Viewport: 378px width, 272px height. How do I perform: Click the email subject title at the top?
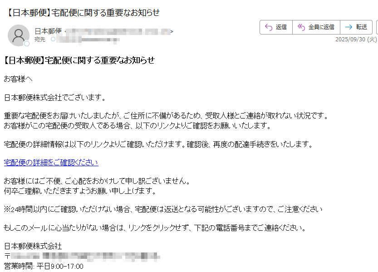[82, 13]
